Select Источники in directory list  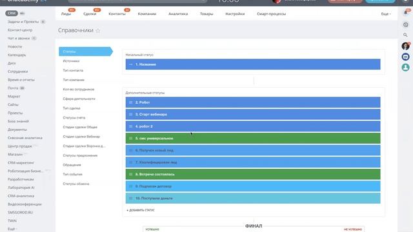coord(71,61)
